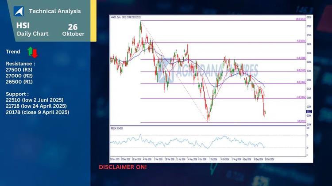Click the current price tag on price axis
This screenshot has width=332, height=186.
point(309,112)
